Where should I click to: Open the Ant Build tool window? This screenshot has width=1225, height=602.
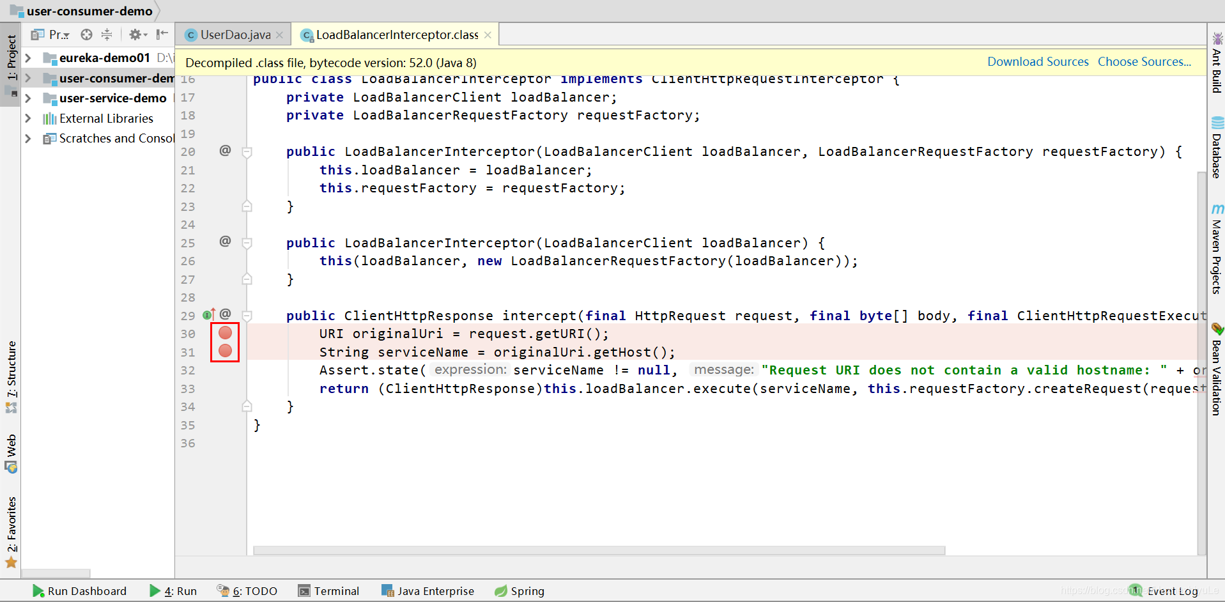[x=1217, y=63]
